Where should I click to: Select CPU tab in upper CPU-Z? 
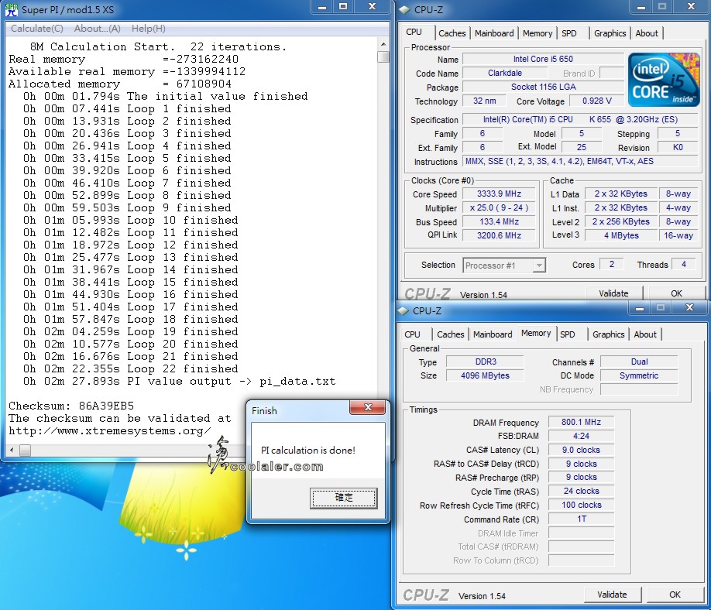(414, 33)
